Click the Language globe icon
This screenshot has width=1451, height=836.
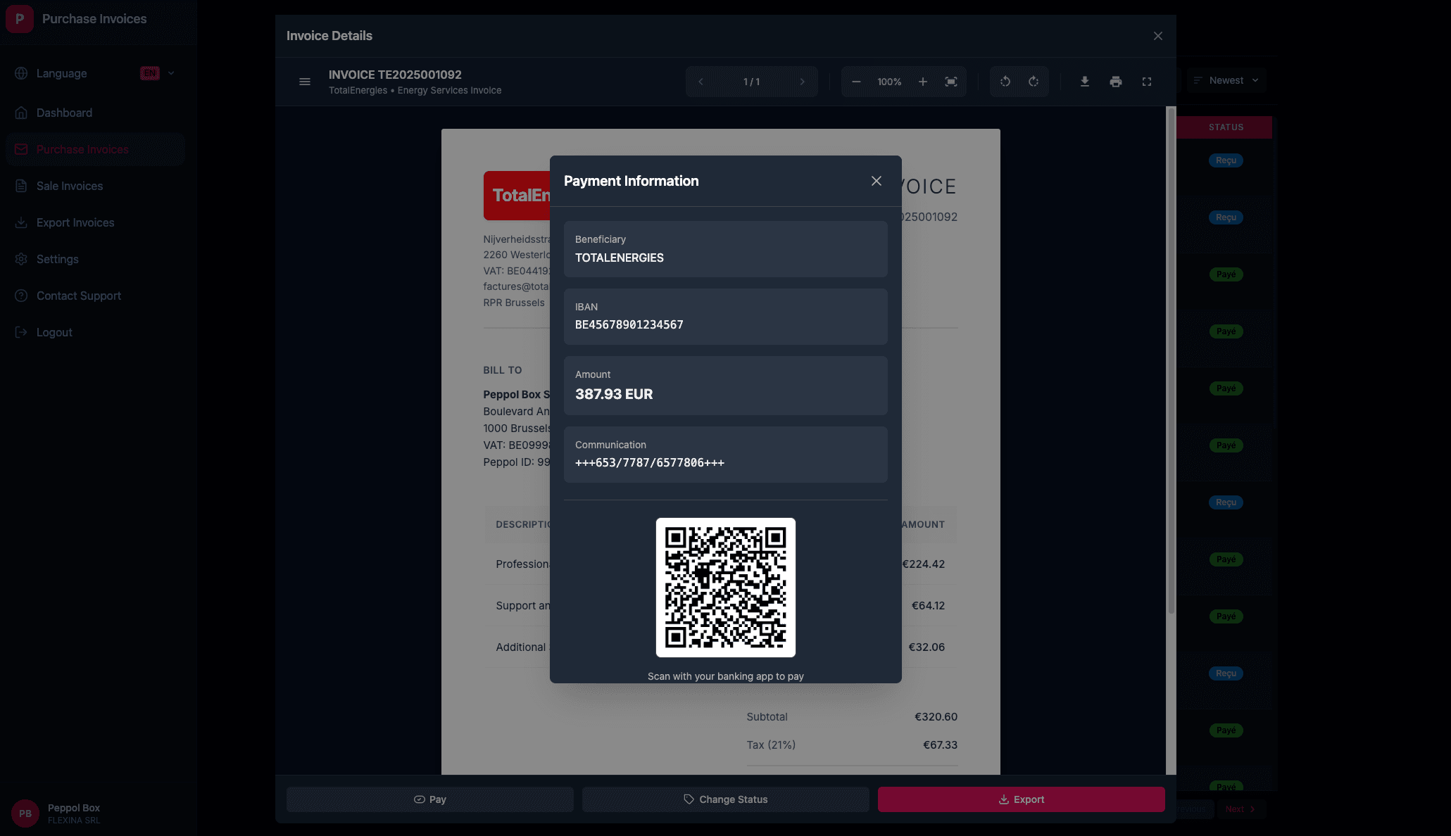tap(21, 73)
